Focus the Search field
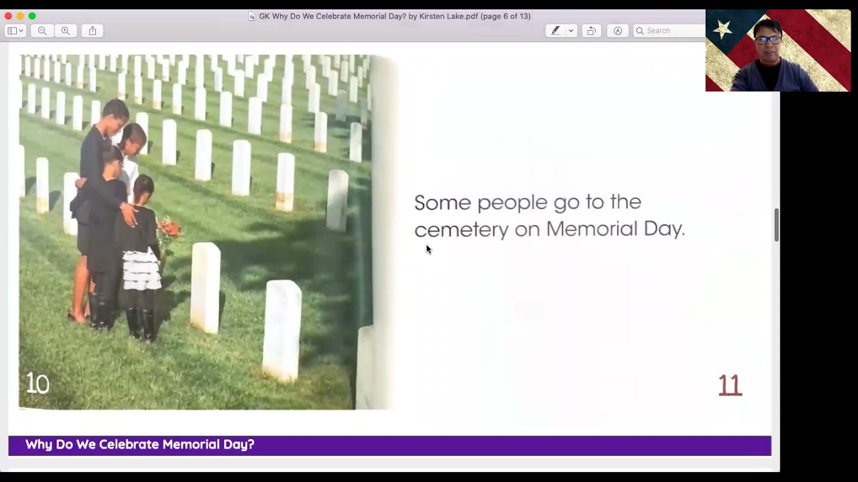The height and width of the screenshot is (482, 858). point(669,31)
